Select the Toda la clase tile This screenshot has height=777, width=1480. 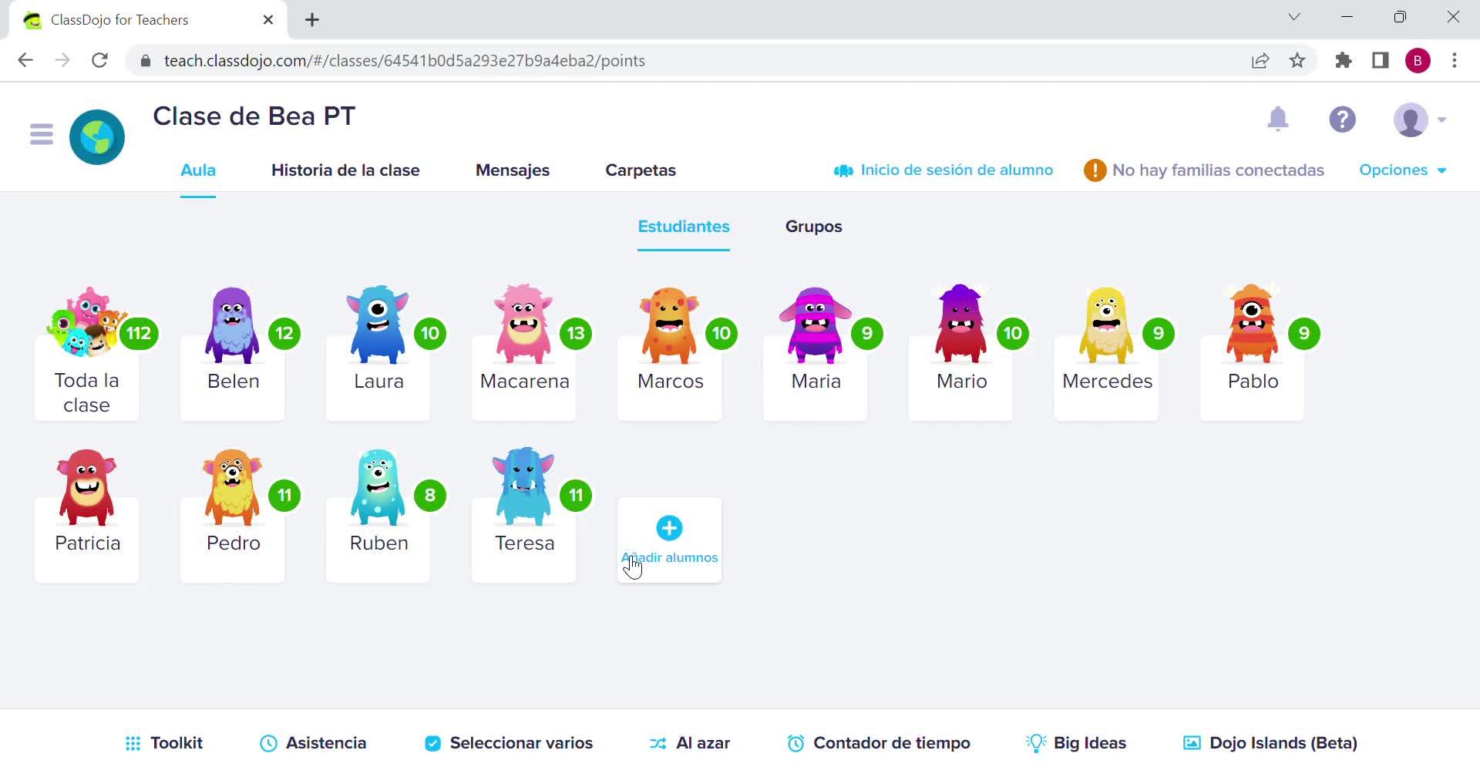(x=87, y=355)
